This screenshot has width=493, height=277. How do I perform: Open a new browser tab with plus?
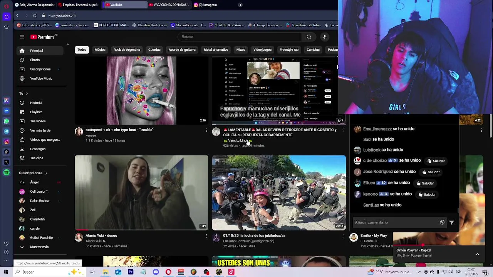(x=240, y=5)
